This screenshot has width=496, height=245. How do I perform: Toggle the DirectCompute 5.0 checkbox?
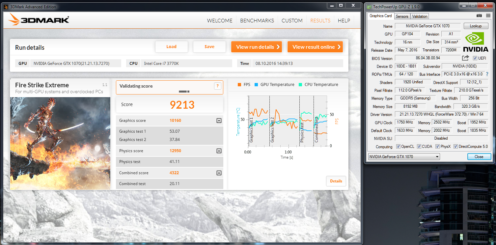coord(455,147)
